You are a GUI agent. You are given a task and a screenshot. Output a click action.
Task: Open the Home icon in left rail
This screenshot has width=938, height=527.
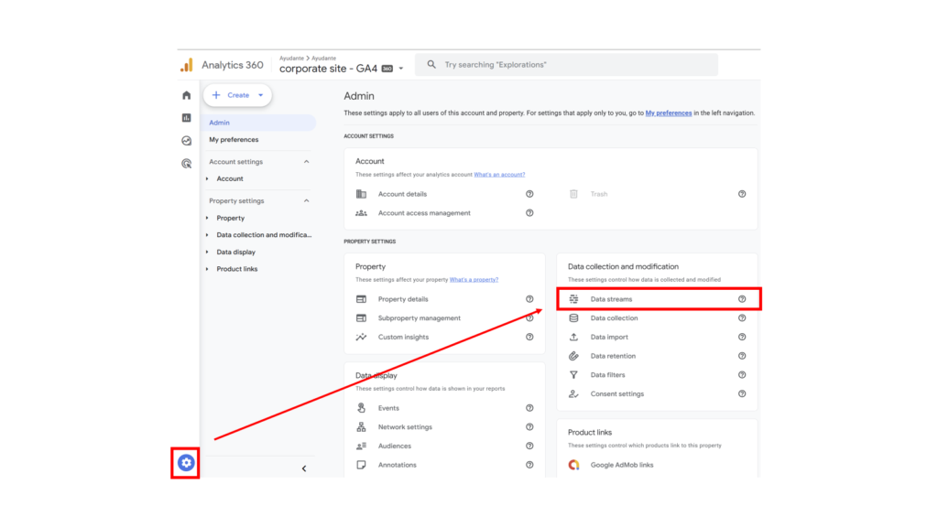tap(187, 95)
